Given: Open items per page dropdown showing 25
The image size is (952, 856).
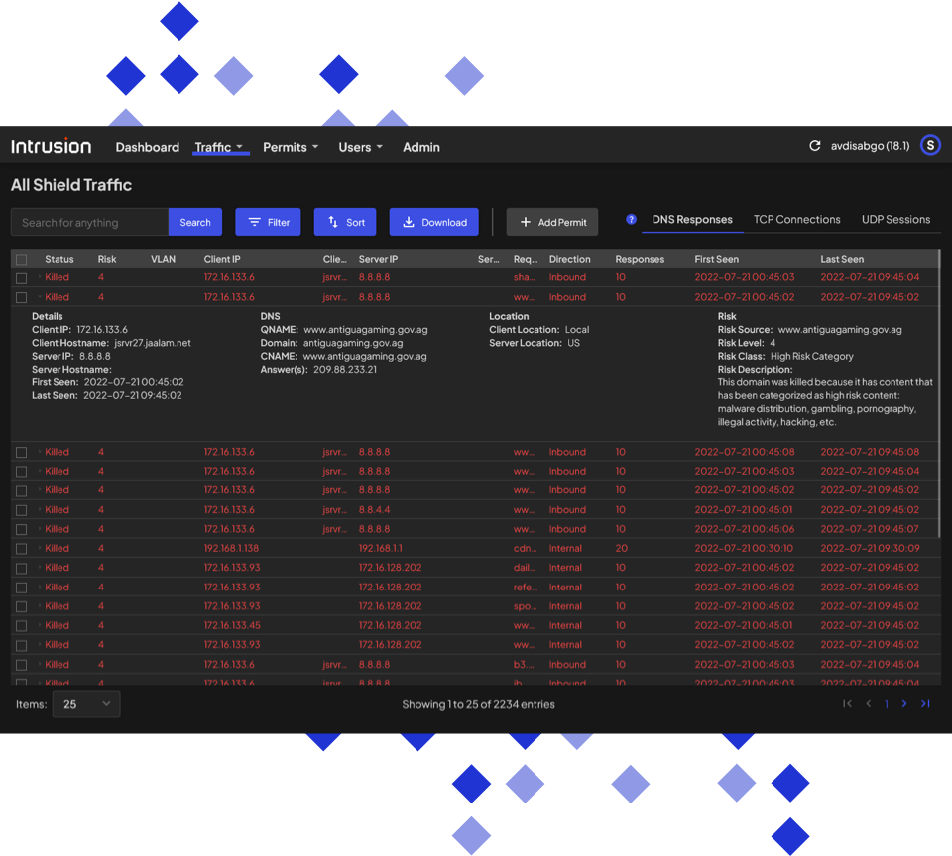Looking at the screenshot, I should pos(84,704).
